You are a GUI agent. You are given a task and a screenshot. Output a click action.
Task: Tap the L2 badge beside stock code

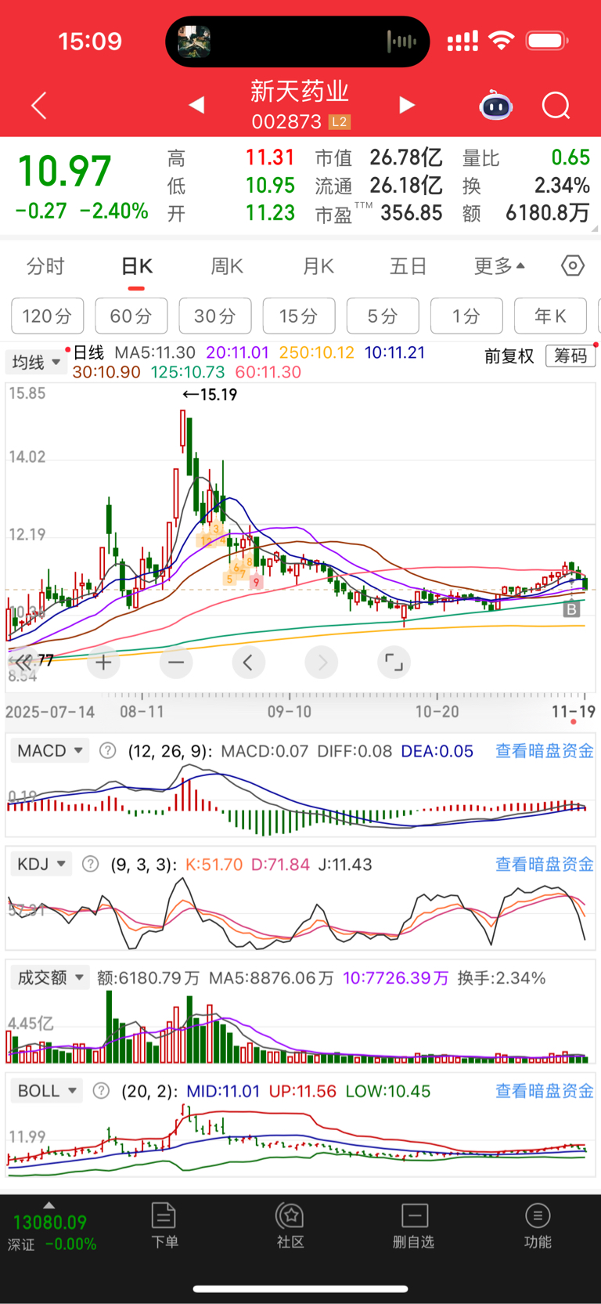(339, 122)
